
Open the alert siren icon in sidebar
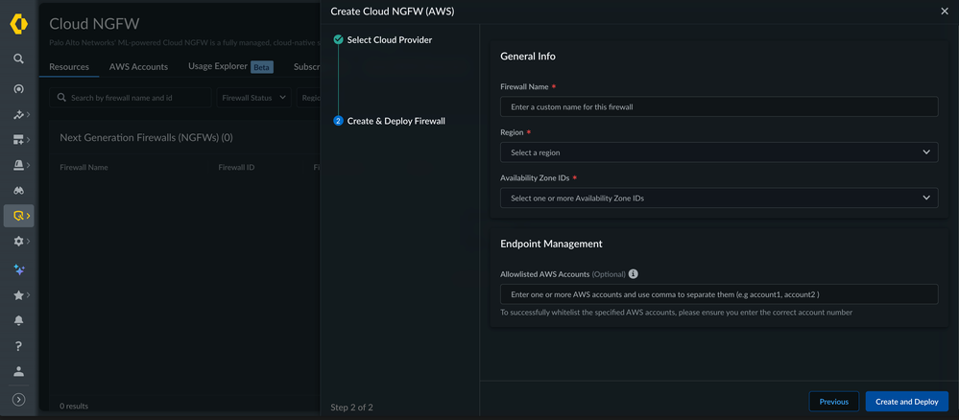[19, 165]
